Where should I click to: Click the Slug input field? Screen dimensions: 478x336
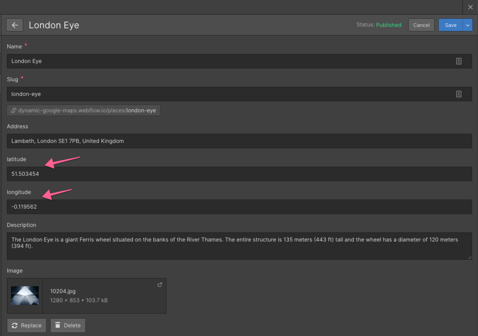(239, 94)
